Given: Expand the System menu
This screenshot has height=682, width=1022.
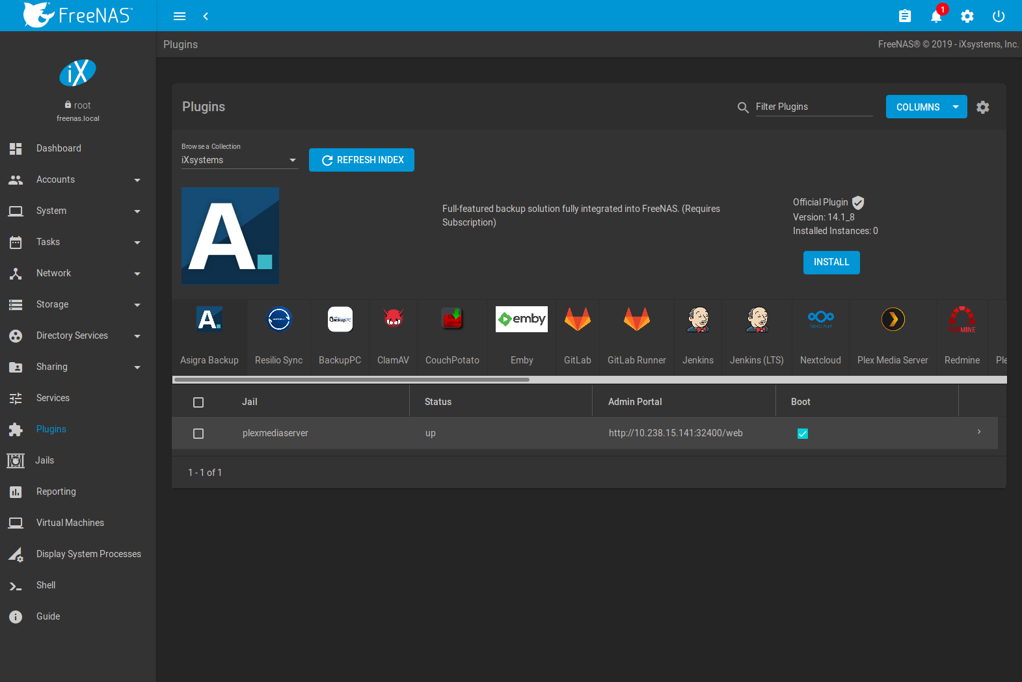Looking at the screenshot, I should click(78, 211).
